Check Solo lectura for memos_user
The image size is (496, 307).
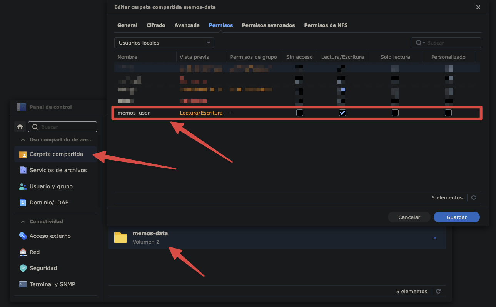coord(395,113)
